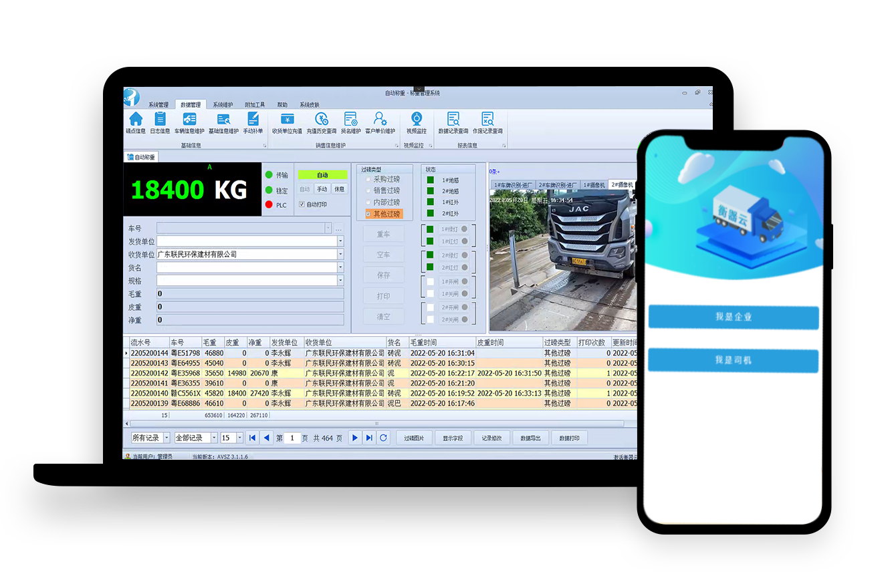The image size is (896, 588).
Task: Click the 报表信息 group launcher icon
Action: [x=503, y=145]
